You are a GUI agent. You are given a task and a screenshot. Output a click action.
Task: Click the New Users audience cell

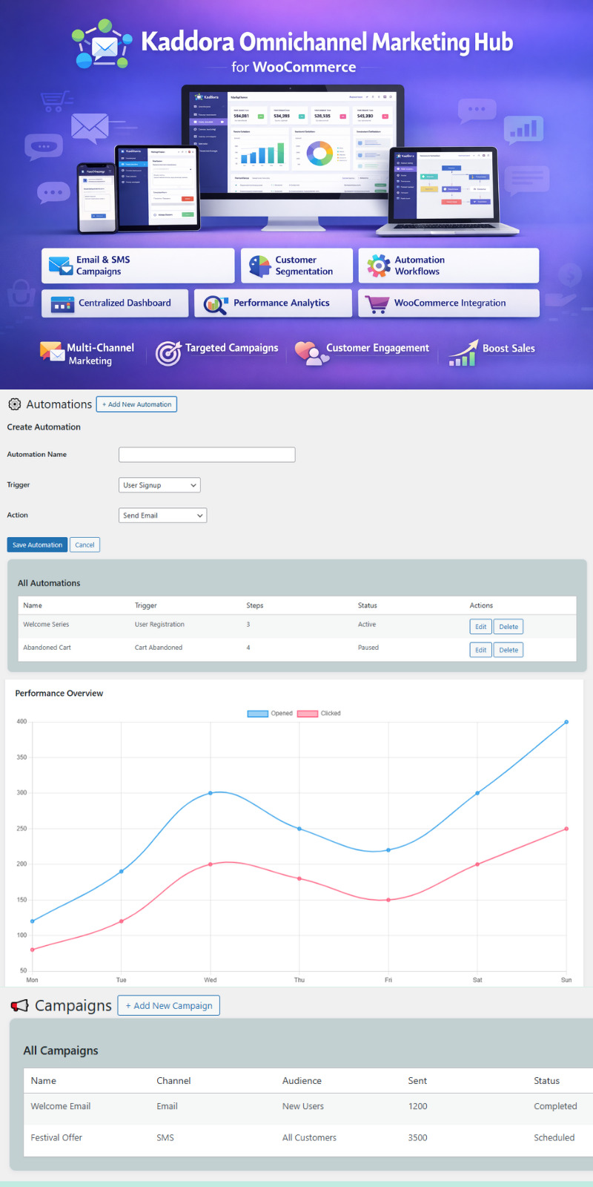(x=303, y=1106)
